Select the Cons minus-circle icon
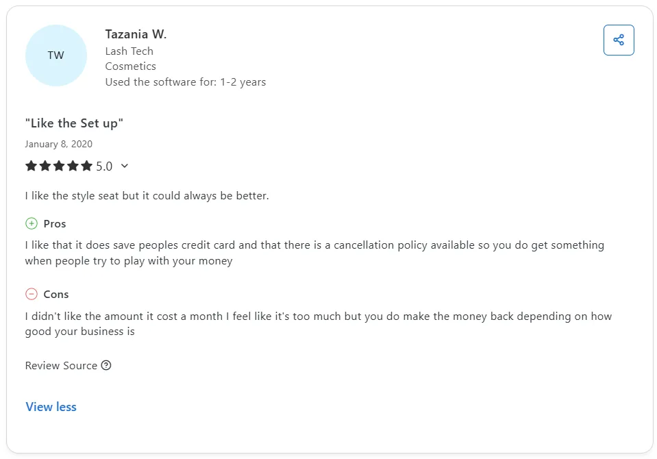The width and height of the screenshot is (657, 459). pyautogui.click(x=31, y=294)
